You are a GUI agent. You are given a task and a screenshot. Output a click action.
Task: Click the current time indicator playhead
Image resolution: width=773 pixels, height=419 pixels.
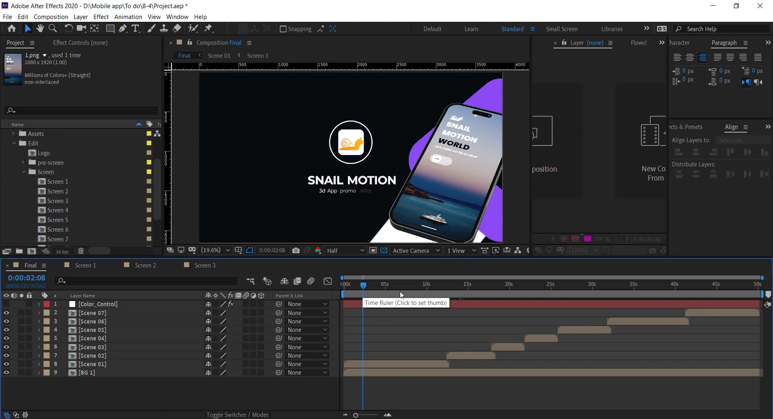pyautogui.click(x=363, y=286)
